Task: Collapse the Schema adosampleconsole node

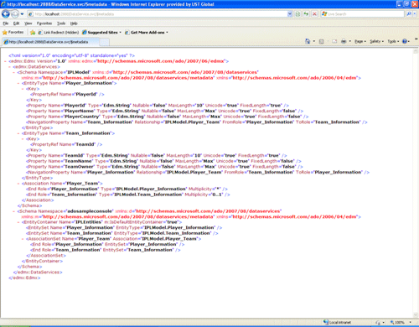Action: pyautogui.click(x=14, y=211)
